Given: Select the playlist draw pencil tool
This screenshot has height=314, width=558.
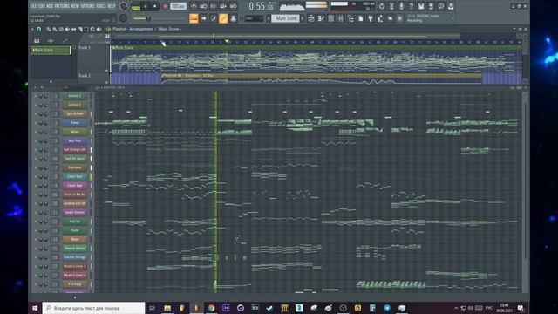Looking at the screenshot, I should (49, 29).
